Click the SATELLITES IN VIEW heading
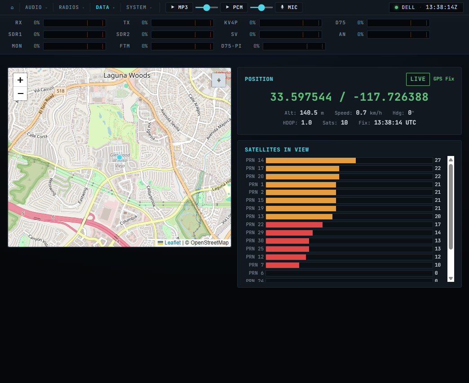The image size is (469, 383). pos(277,150)
